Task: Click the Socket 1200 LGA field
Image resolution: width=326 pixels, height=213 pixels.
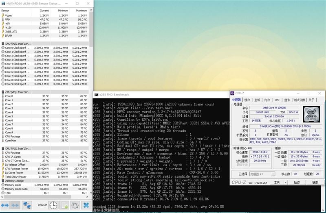Action: [x=274, y=116]
